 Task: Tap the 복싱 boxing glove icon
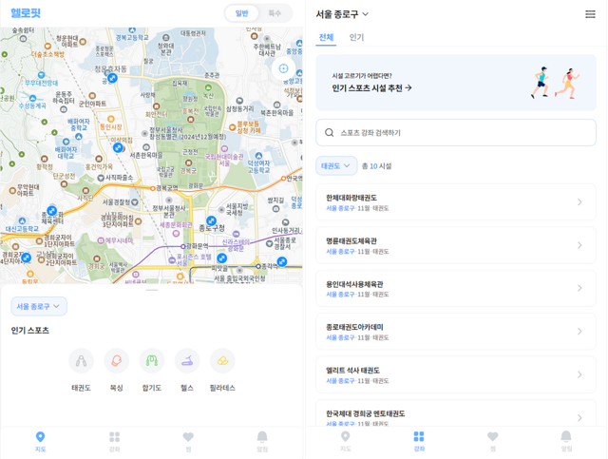(x=116, y=361)
